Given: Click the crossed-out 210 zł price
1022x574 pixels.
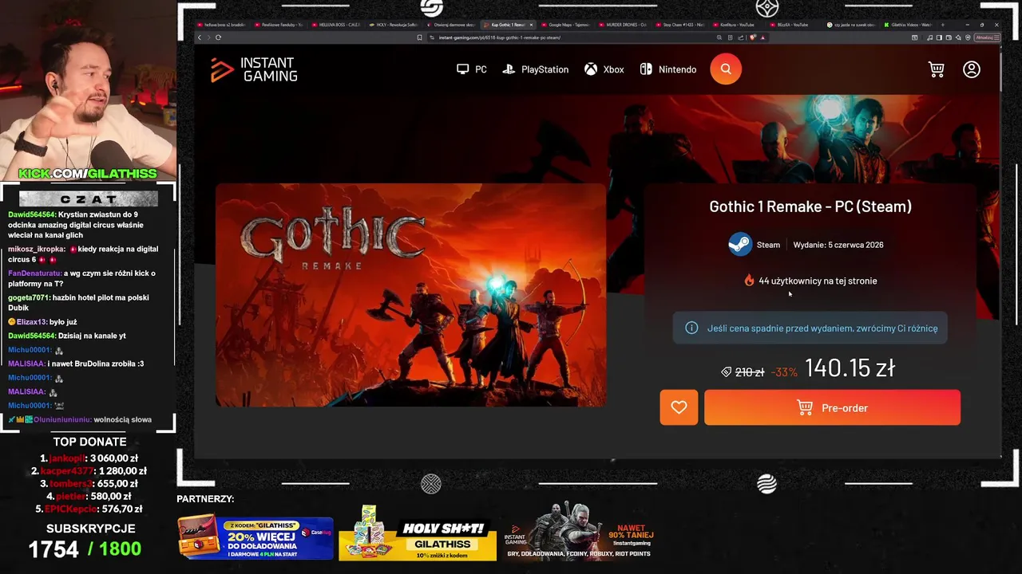Looking at the screenshot, I should (x=750, y=372).
